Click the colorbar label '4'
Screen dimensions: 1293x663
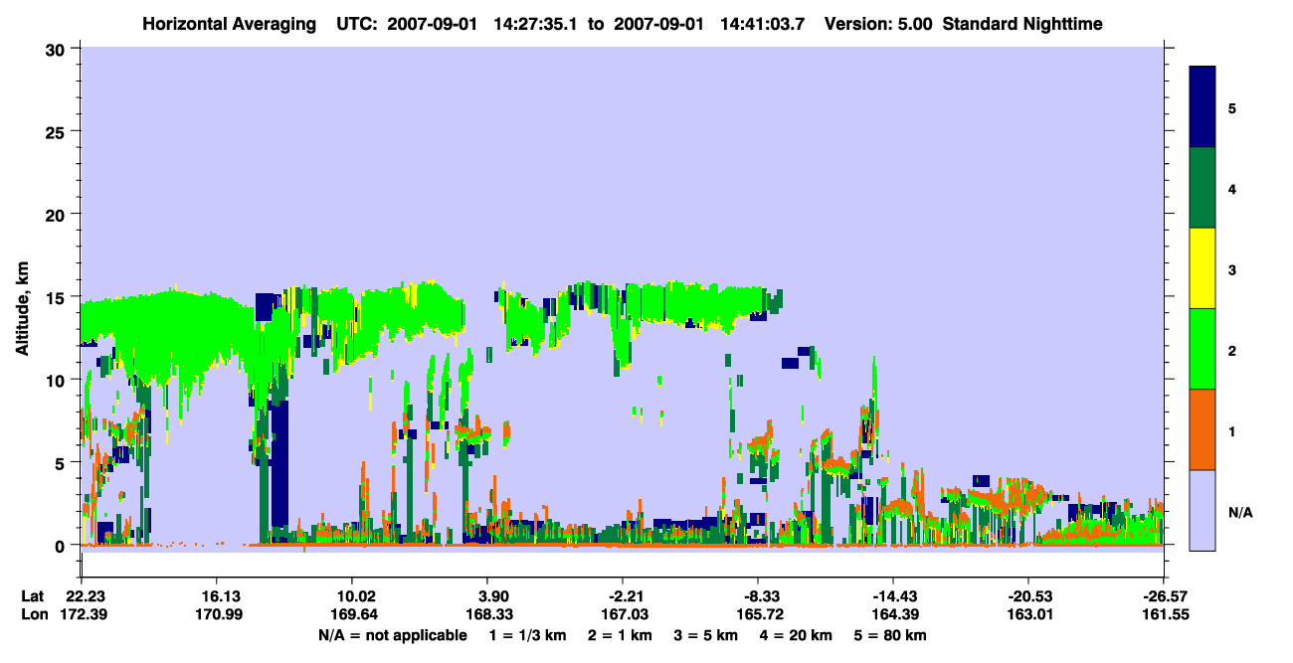click(x=1232, y=188)
